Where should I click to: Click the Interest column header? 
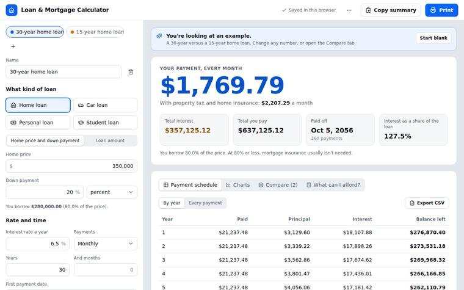tap(362, 219)
